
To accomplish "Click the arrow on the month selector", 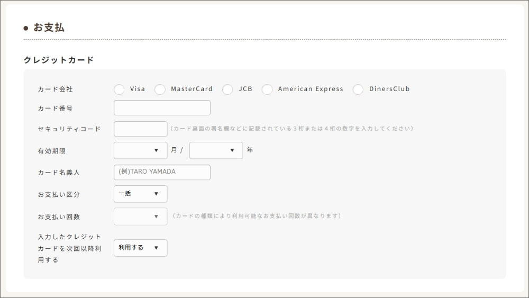I will 156,150.
